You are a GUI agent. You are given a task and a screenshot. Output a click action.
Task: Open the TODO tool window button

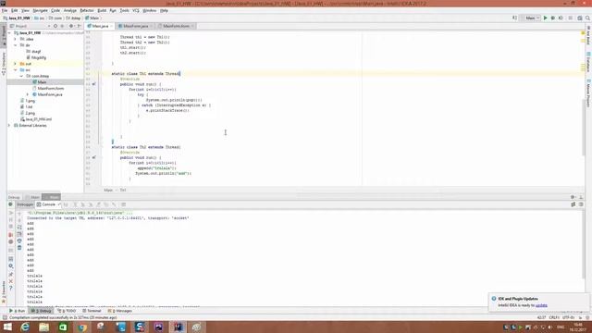click(x=67, y=311)
